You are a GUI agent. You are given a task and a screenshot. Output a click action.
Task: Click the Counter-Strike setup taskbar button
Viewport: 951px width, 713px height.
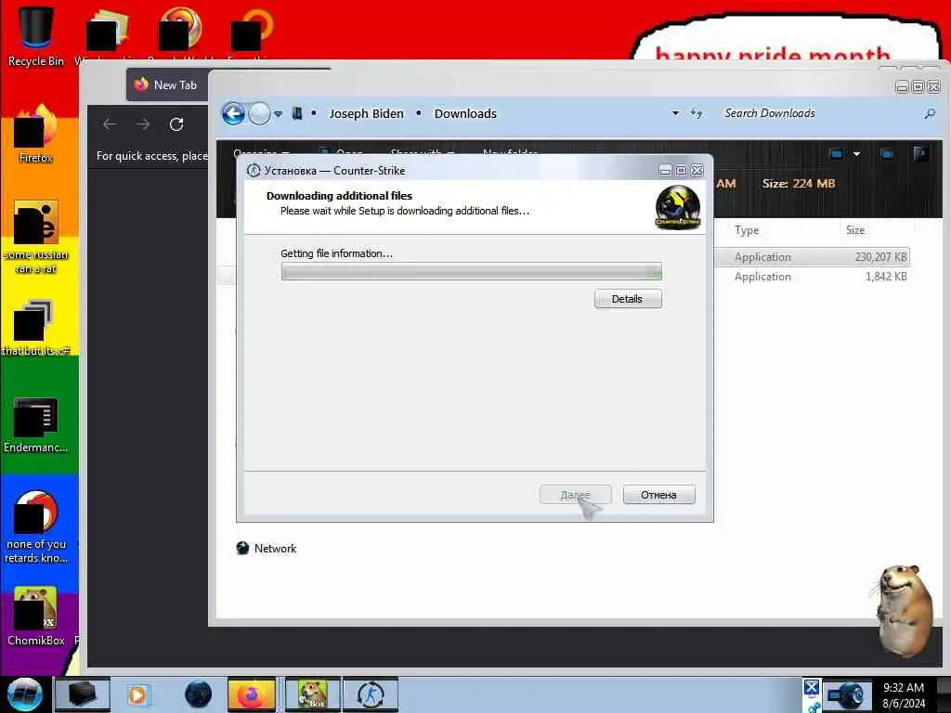pos(371,694)
